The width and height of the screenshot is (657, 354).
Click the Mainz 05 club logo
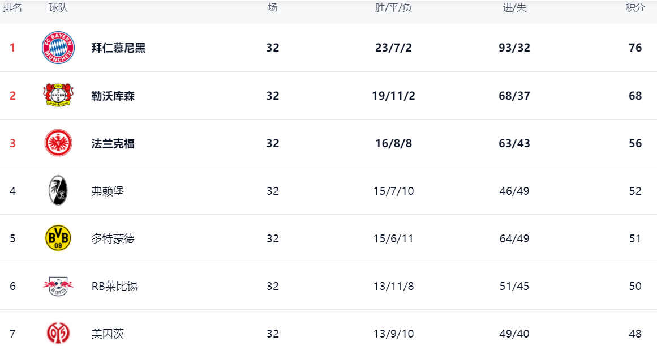click(x=58, y=334)
